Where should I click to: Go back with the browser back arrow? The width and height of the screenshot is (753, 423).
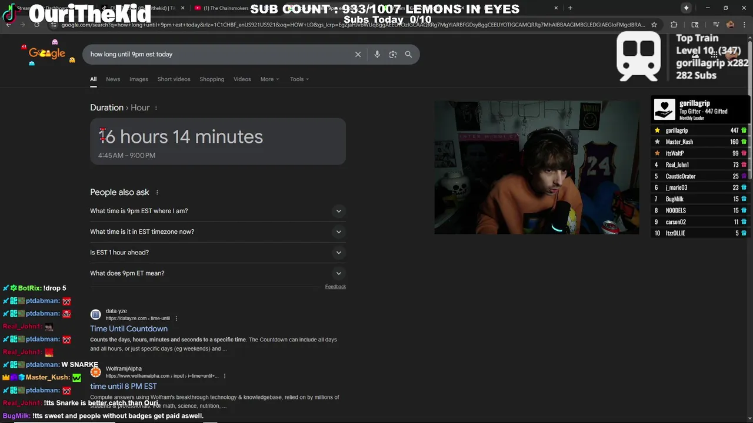coord(8,25)
